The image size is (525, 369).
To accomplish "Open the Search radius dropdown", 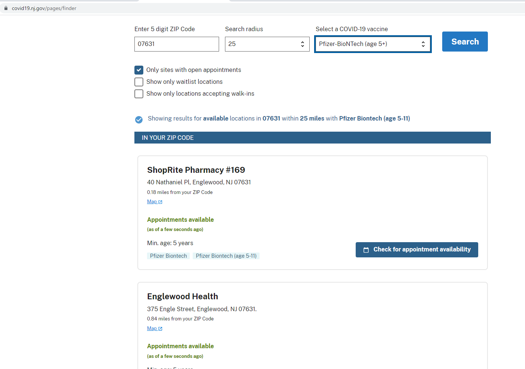I will pos(267,44).
